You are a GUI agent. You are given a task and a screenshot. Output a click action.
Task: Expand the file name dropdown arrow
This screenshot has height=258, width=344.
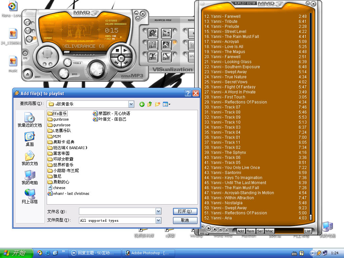coord(159,211)
